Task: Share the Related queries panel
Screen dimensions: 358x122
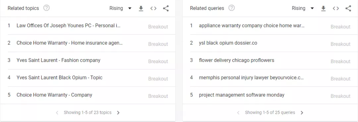Action: 348,8
